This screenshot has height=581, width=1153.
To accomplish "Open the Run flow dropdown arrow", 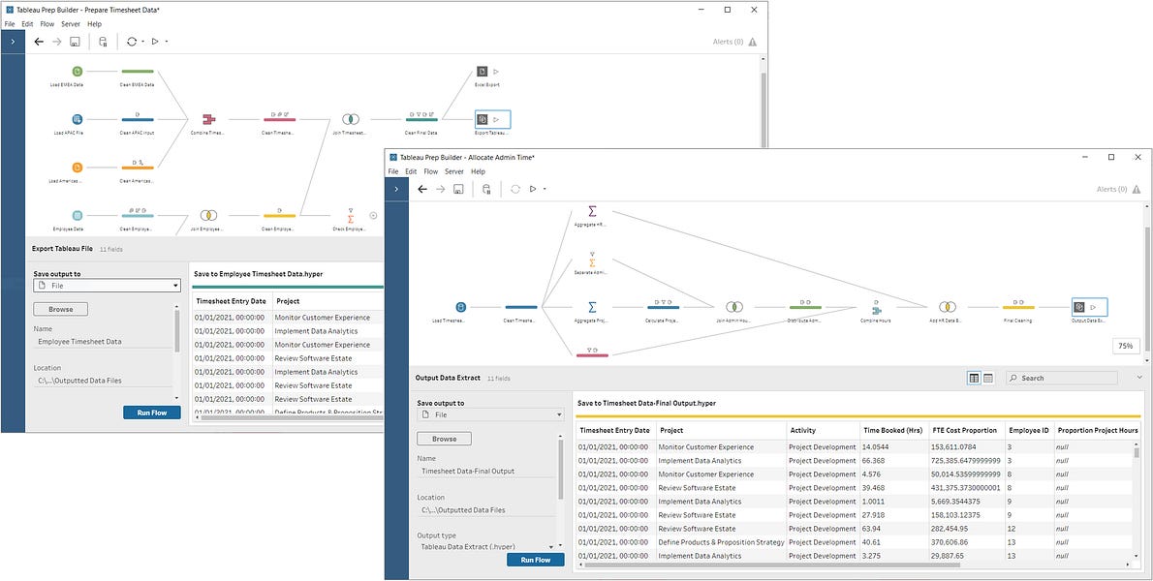I will pyautogui.click(x=545, y=189).
